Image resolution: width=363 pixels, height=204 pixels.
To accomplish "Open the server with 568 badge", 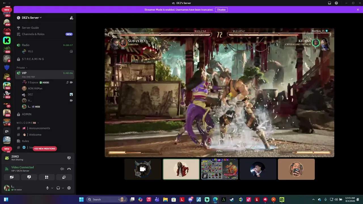I will (7, 86).
